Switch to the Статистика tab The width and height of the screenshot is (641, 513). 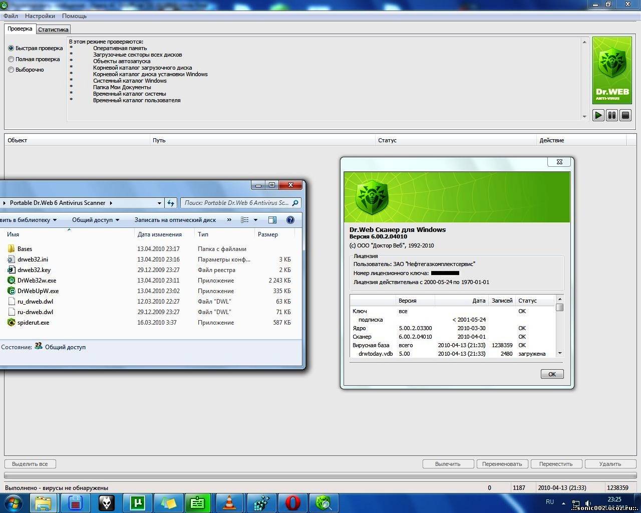(53, 30)
